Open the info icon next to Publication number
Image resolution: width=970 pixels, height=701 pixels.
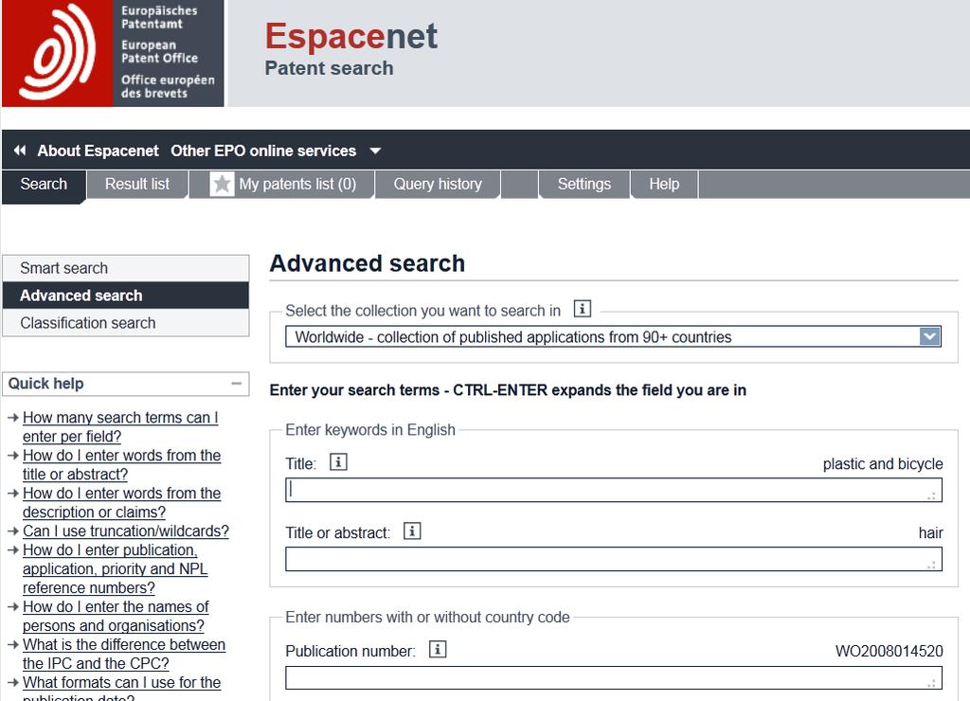[x=438, y=649]
